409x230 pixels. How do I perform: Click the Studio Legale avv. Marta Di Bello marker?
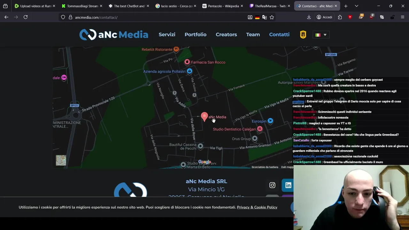pyautogui.click(x=183, y=165)
